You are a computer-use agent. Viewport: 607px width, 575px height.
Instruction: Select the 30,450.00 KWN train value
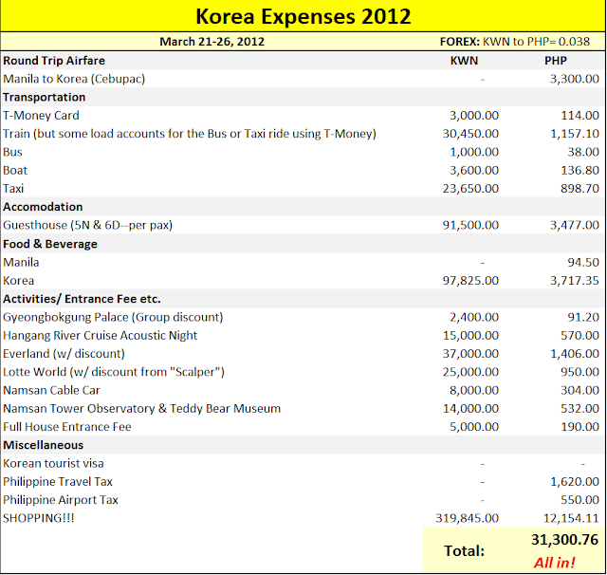(x=470, y=134)
